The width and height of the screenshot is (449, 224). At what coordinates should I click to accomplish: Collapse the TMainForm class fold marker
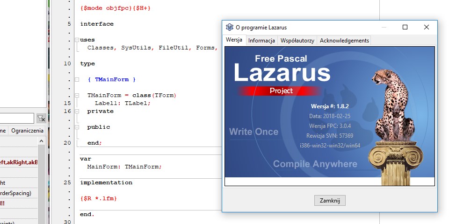click(x=77, y=95)
